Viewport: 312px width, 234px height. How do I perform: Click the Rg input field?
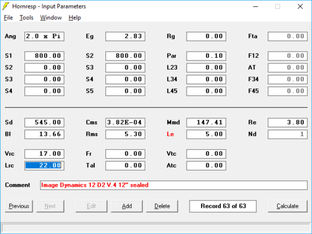click(x=206, y=36)
